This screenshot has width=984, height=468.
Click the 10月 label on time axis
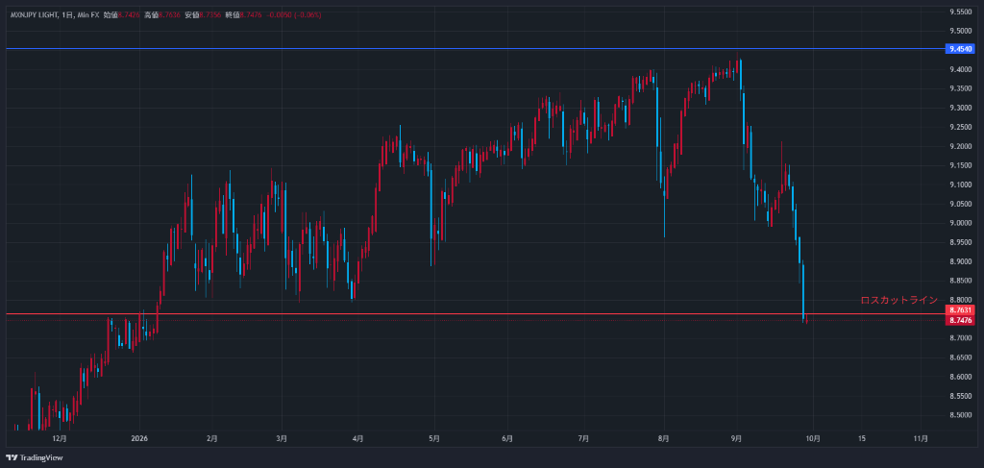point(813,438)
